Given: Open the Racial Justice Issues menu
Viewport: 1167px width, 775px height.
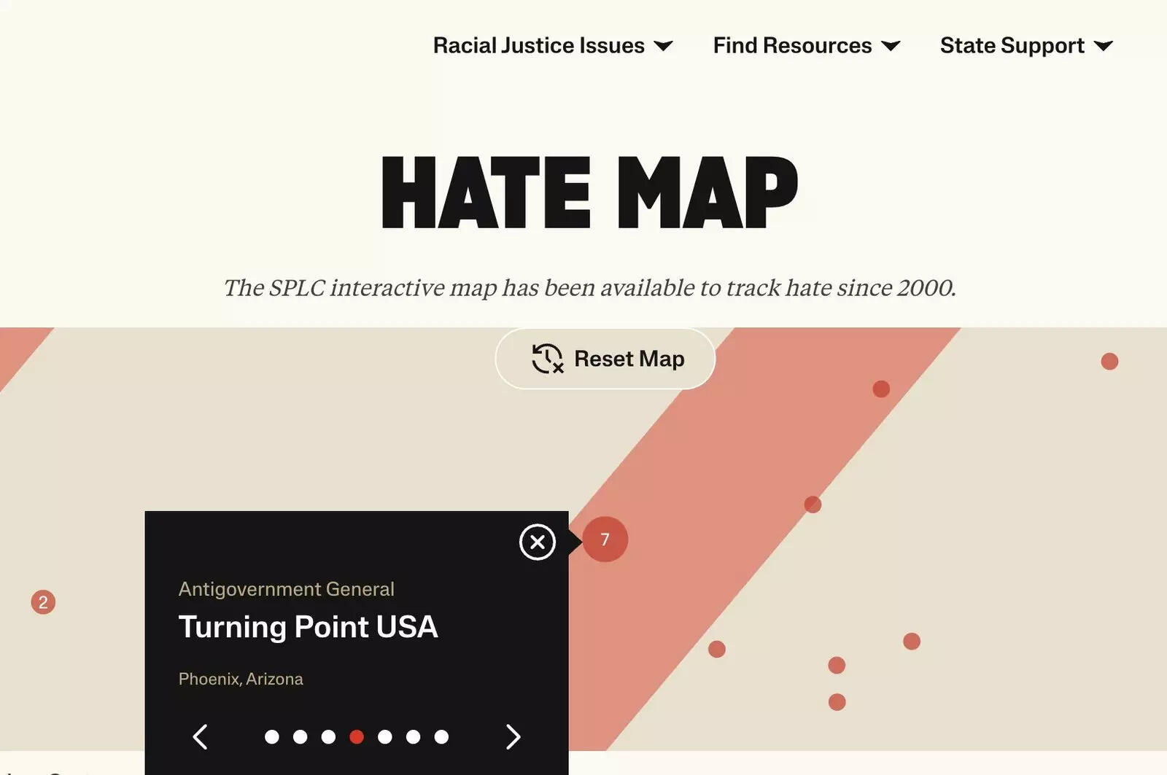Looking at the screenshot, I should 538,45.
